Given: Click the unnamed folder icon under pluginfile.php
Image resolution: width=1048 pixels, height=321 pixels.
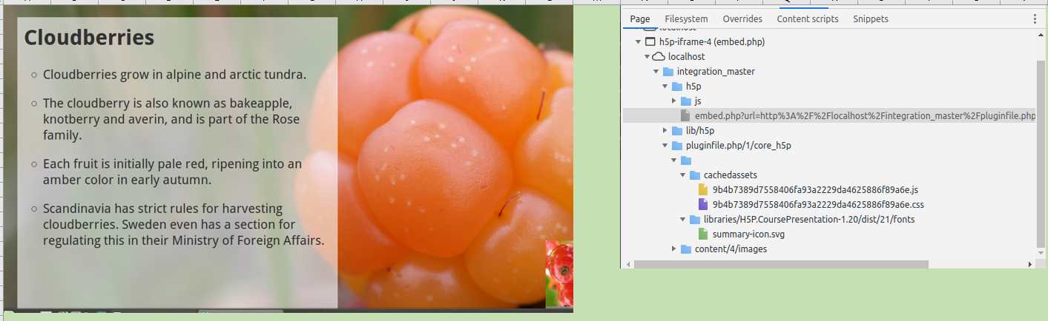Looking at the screenshot, I should click(685, 160).
